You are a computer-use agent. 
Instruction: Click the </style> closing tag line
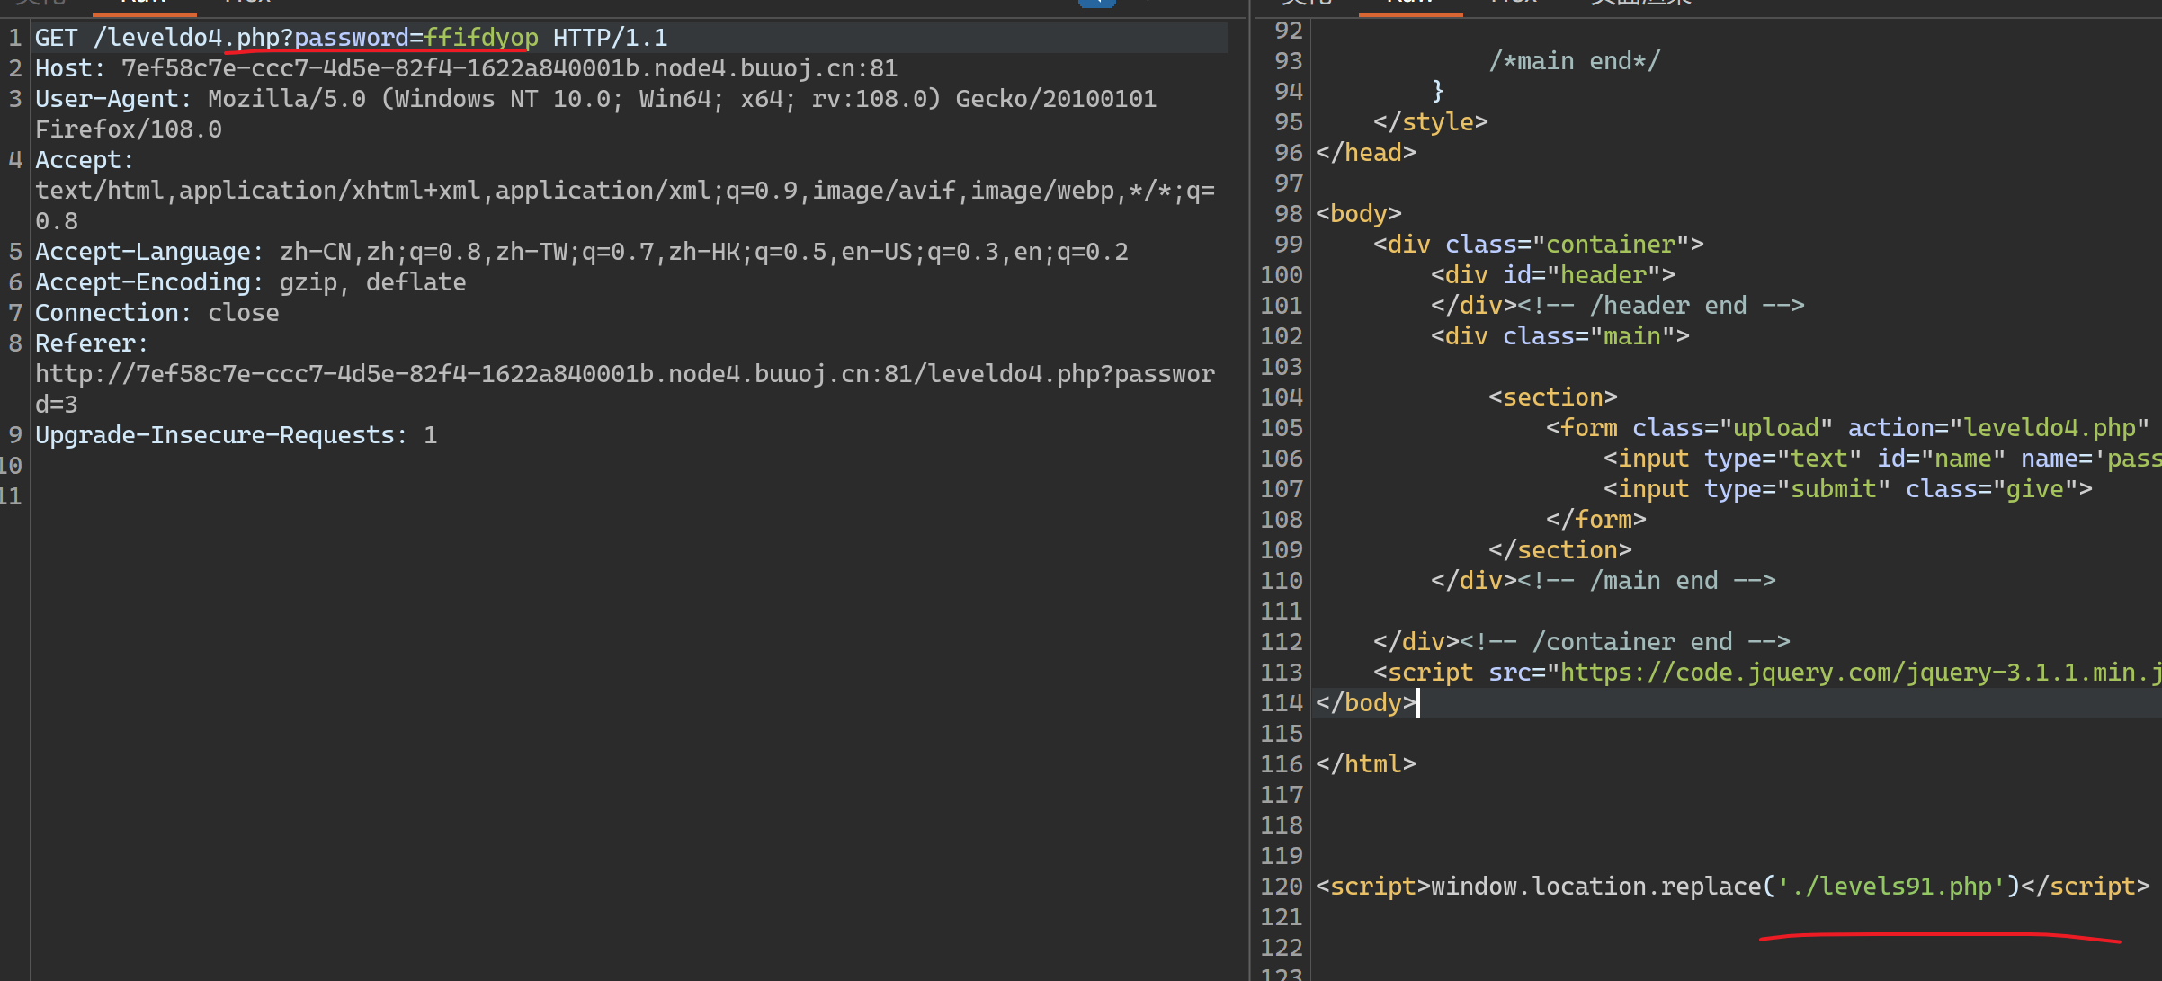pos(1430,122)
